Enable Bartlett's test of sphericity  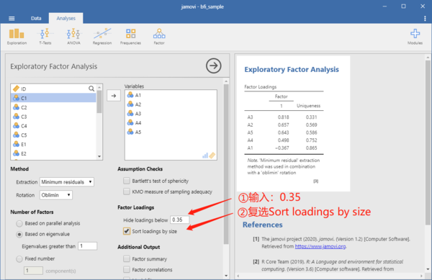click(x=127, y=181)
